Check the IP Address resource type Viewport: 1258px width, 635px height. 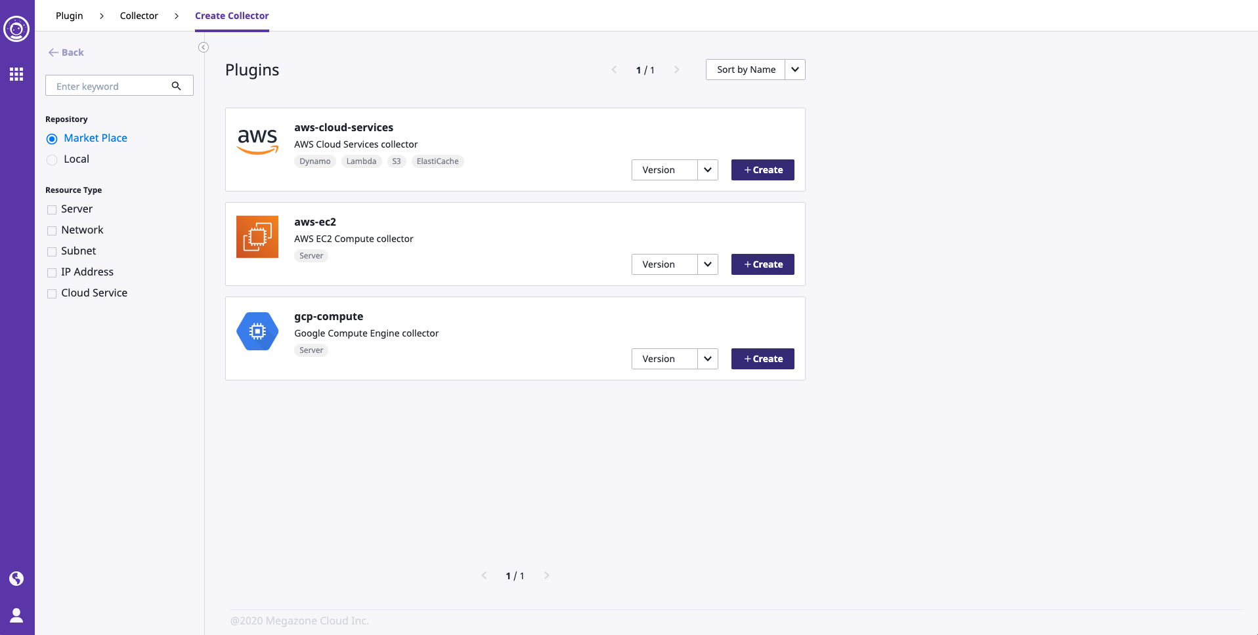click(x=52, y=273)
